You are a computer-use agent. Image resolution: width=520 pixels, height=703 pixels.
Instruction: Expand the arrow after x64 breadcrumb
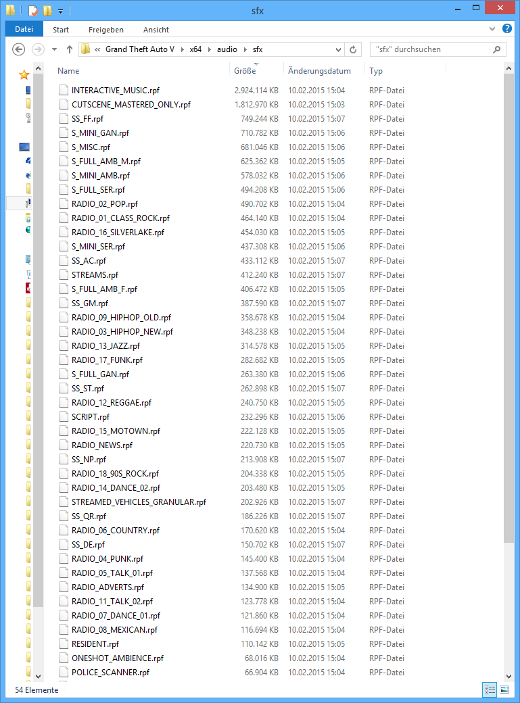[x=209, y=49]
